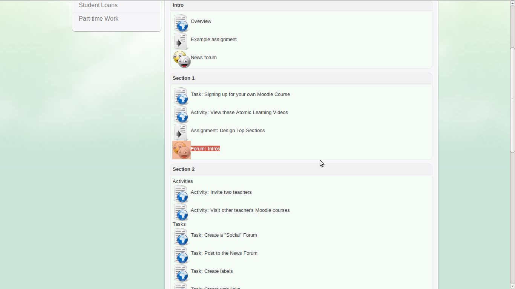515x289 pixels.
Task: Open the Example assignment link
Action: (213, 40)
